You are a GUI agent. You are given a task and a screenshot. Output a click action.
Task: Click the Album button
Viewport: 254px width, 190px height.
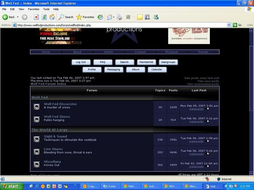point(136,69)
